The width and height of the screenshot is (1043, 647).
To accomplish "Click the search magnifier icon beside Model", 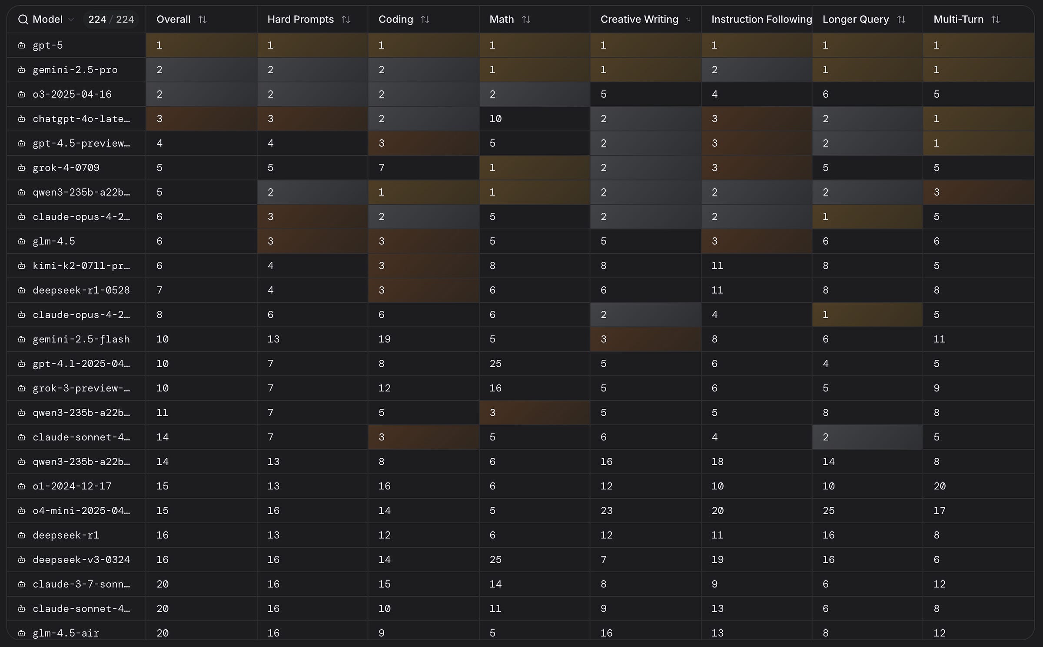I will tap(23, 20).
